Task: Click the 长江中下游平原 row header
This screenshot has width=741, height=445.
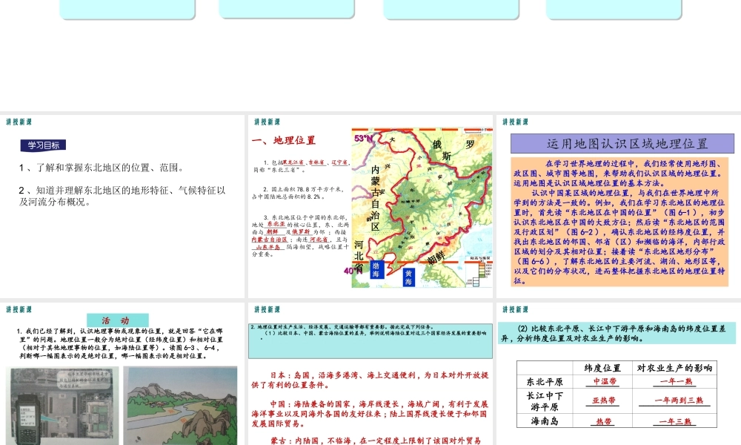Action: point(545,401)
